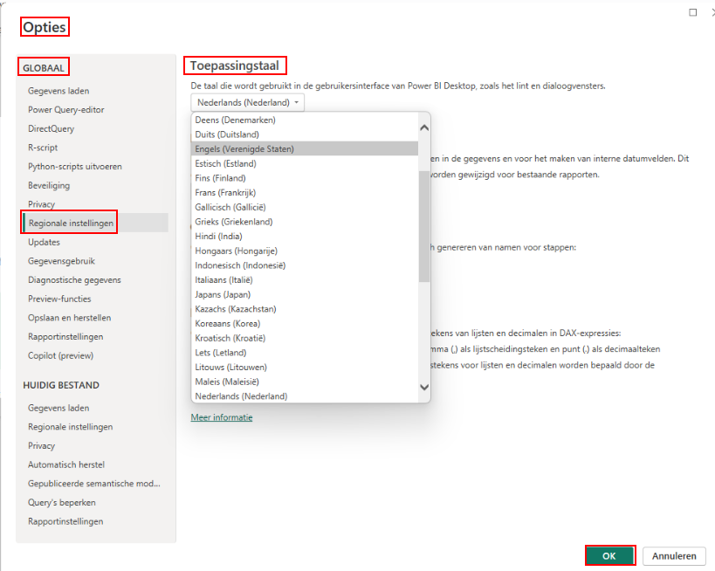
Task: Open Python-scripts uitvoeren settings
Action: (75, 167)
